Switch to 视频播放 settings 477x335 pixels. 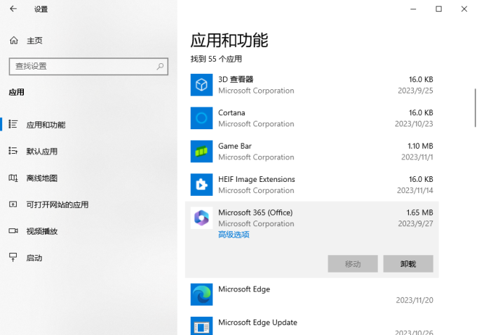(x=41, y=232)
